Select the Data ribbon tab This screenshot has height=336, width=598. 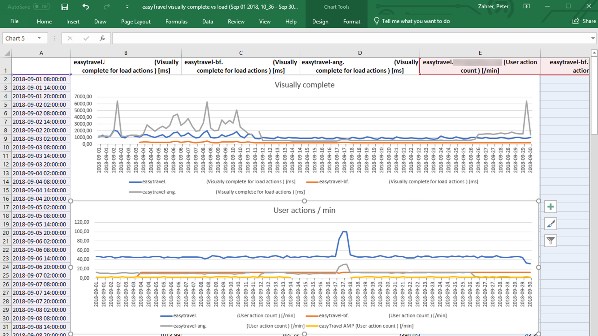[x=207, y=21]
